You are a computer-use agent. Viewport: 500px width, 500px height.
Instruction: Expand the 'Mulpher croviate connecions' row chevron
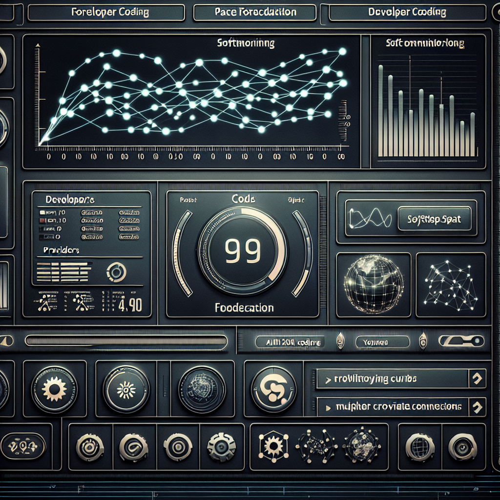pos(477,406)
